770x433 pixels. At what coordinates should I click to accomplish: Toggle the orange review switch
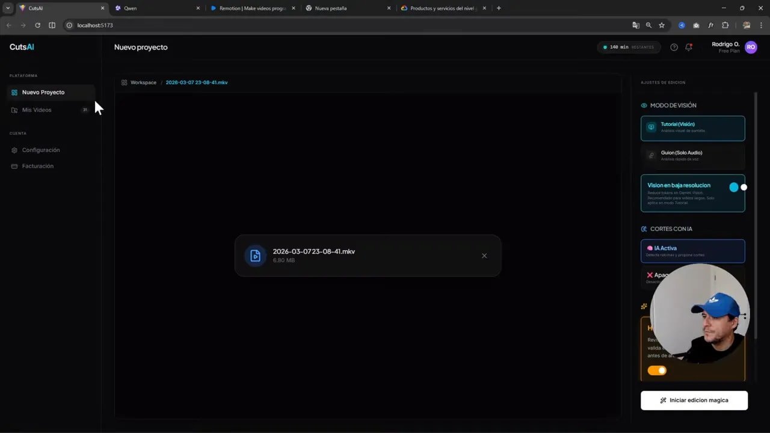pos(657,370)
